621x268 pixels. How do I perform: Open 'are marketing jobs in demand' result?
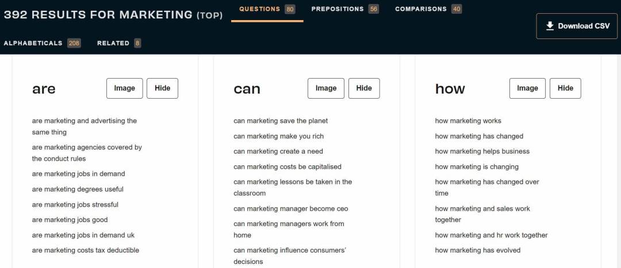click(x=78, y=174)
